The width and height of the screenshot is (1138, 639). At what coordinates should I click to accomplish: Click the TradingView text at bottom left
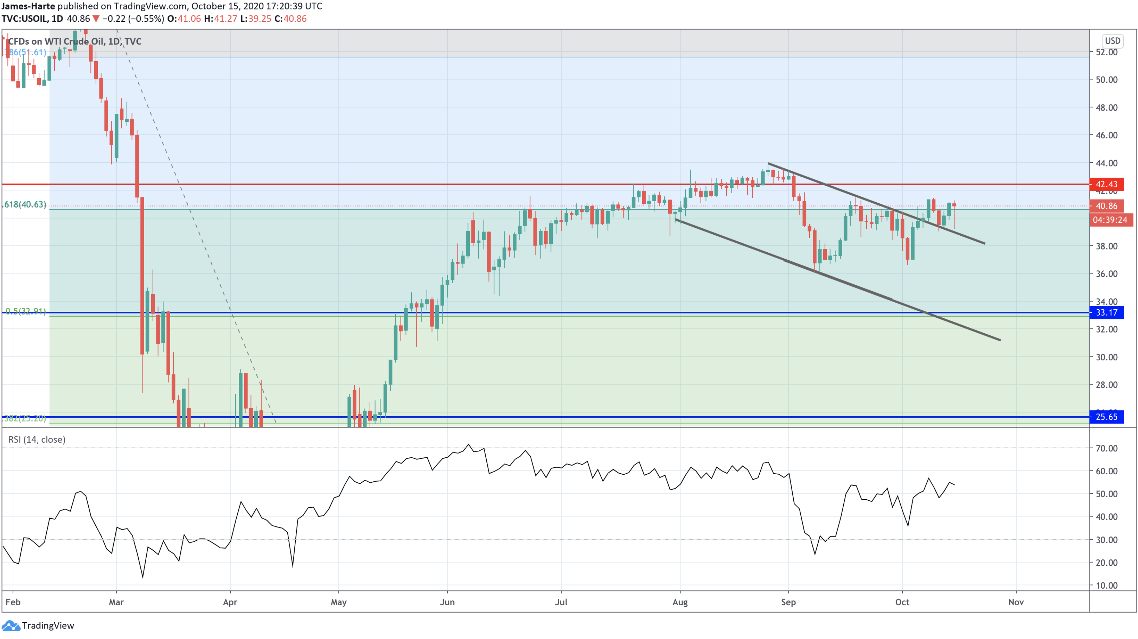point(48,626)
